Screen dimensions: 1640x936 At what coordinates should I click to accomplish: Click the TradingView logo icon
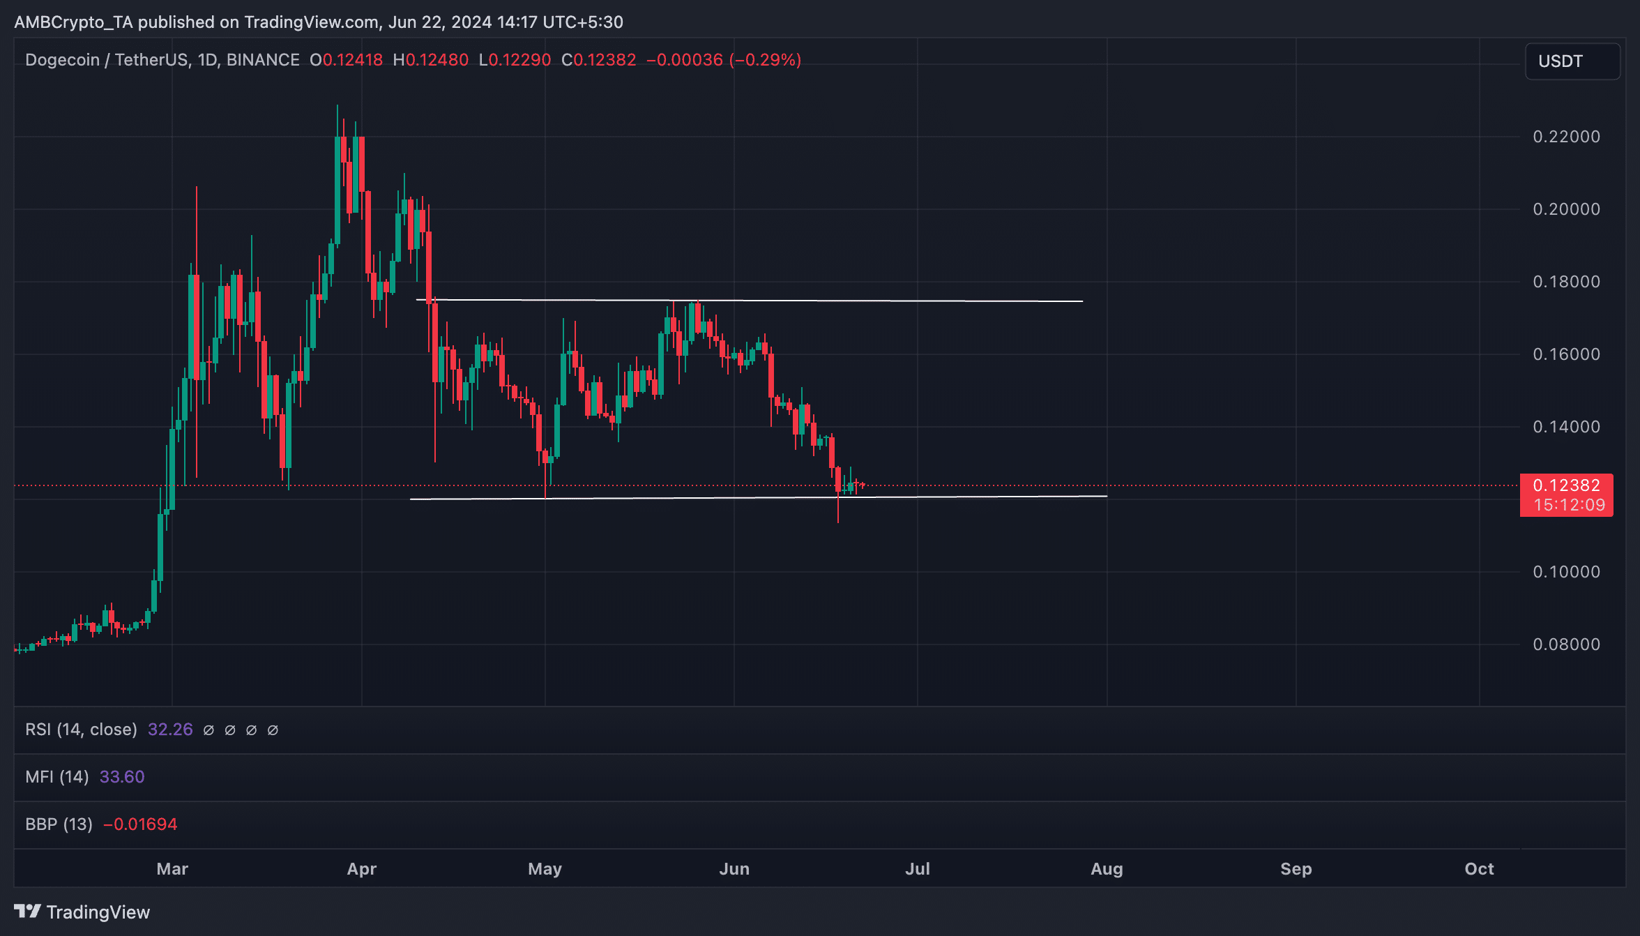27,912
